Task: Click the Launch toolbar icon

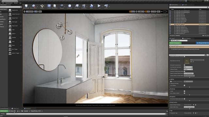Action: [106, 6]
